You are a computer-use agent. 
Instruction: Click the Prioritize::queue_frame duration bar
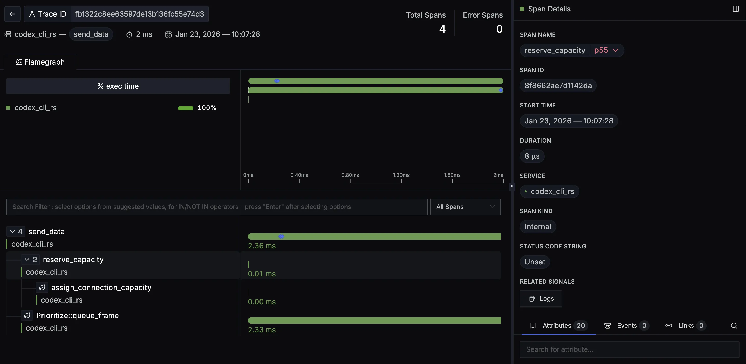[x=374, y=320]
